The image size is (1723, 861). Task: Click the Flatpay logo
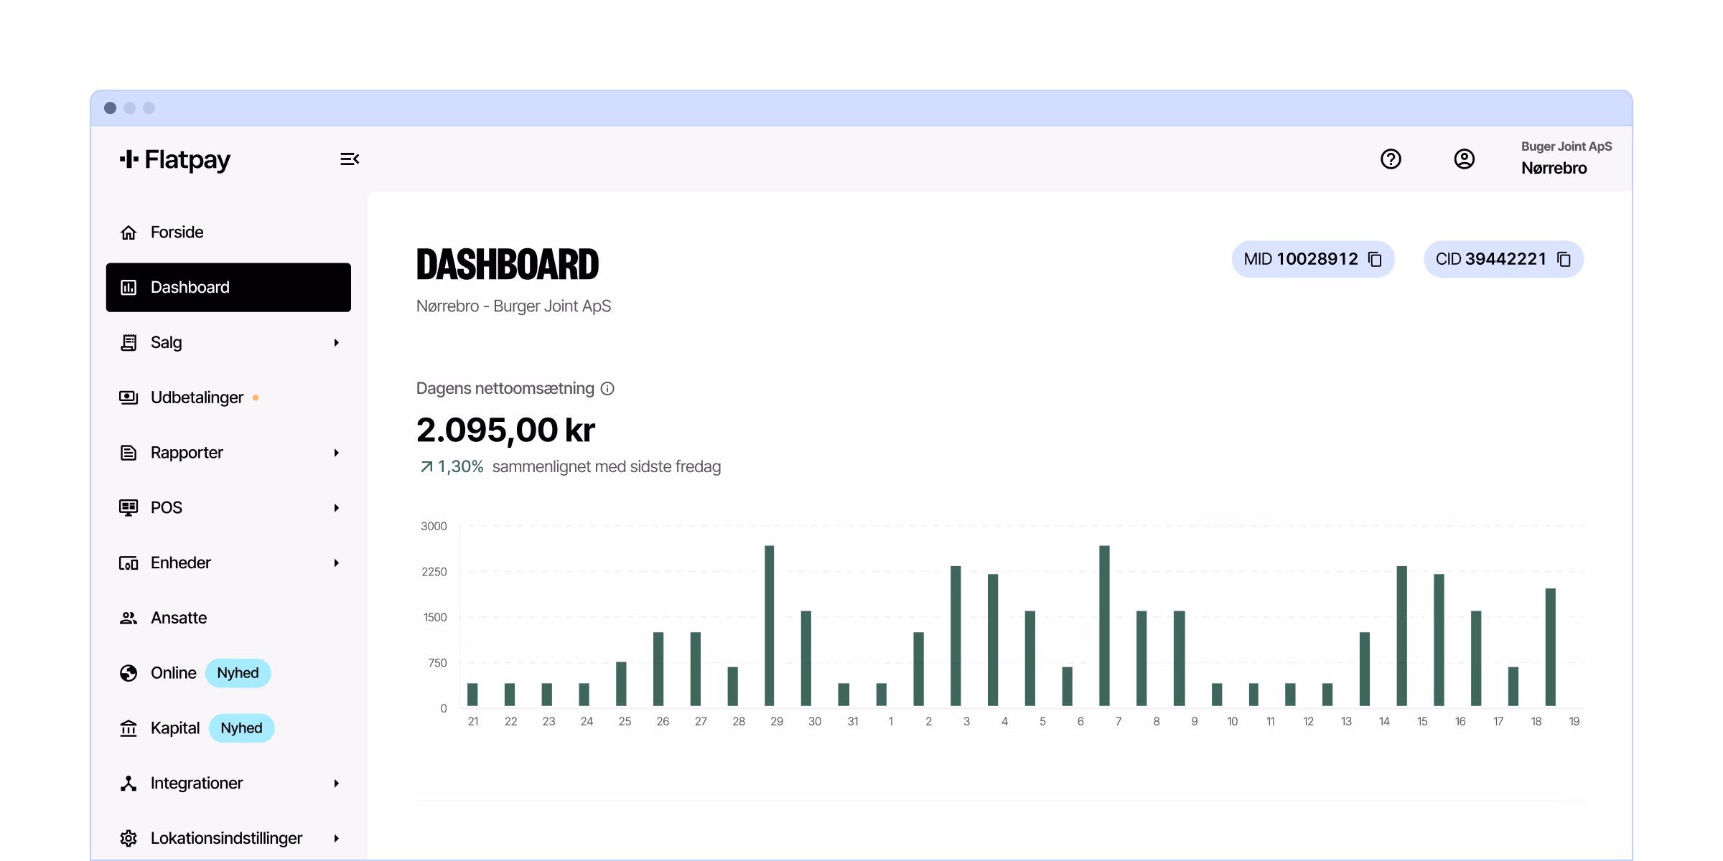tap(175, 159)
